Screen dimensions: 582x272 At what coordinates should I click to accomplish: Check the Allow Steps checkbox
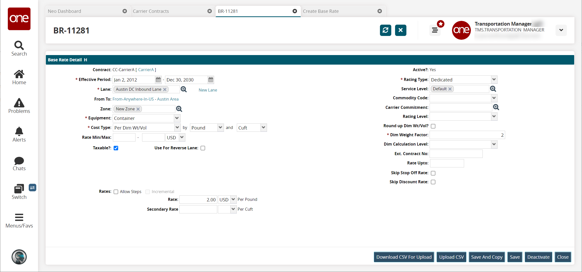116,192
